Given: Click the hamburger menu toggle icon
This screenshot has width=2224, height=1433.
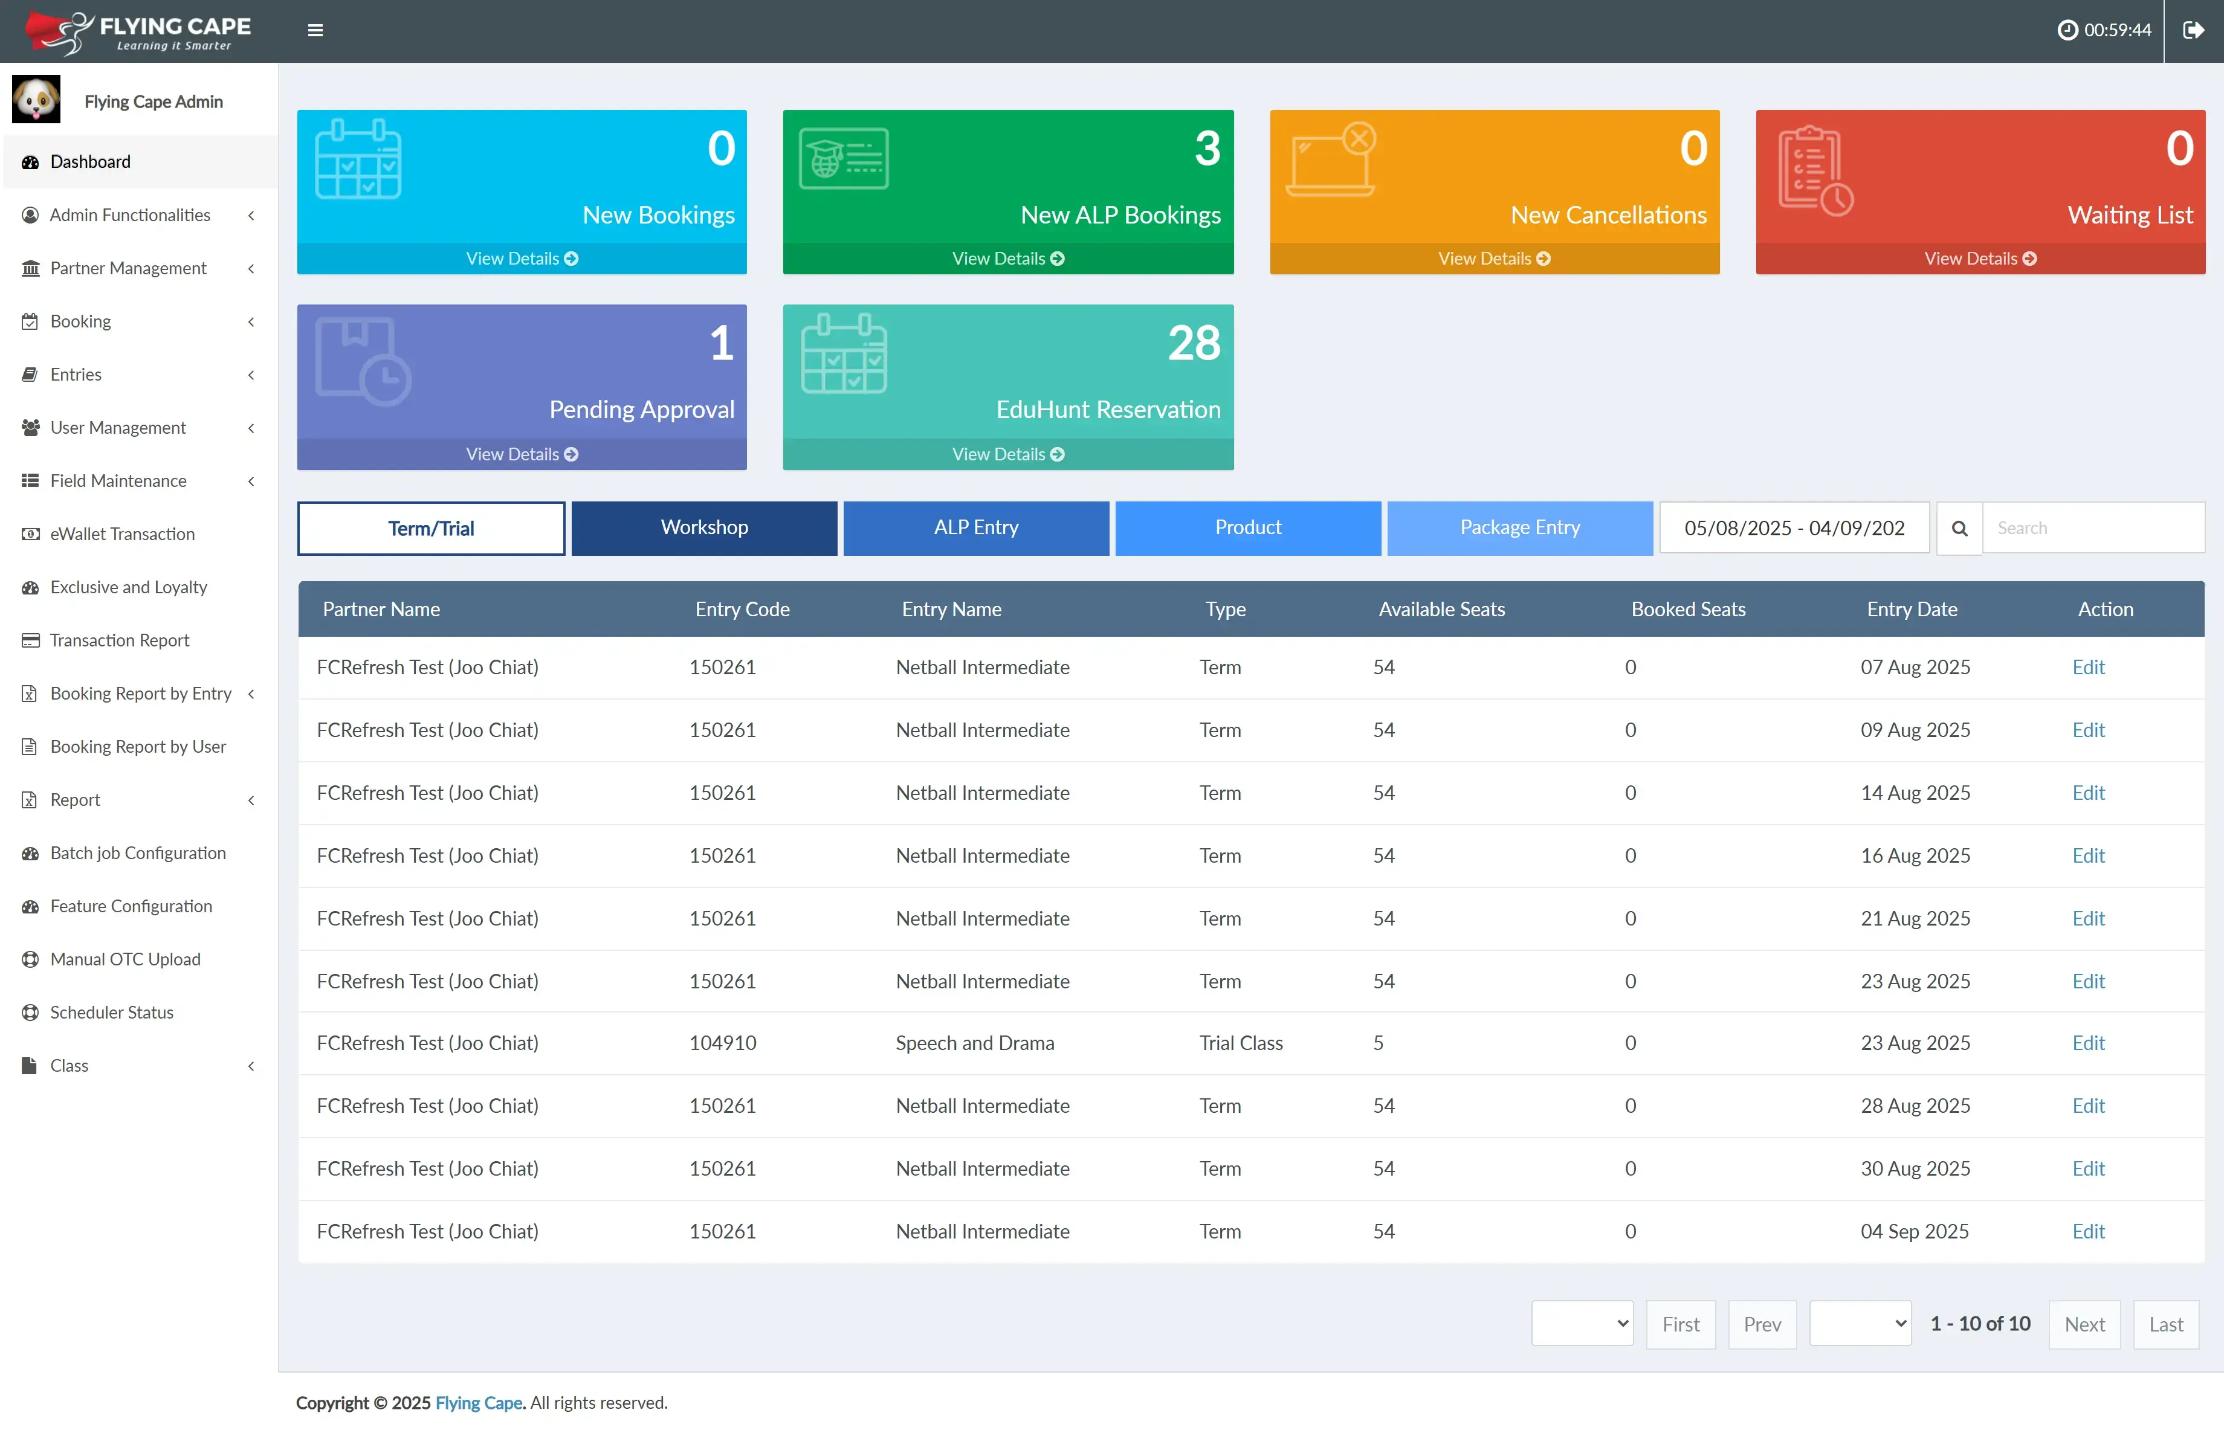Looking at the screenshot, I should (x=315, y=30).
